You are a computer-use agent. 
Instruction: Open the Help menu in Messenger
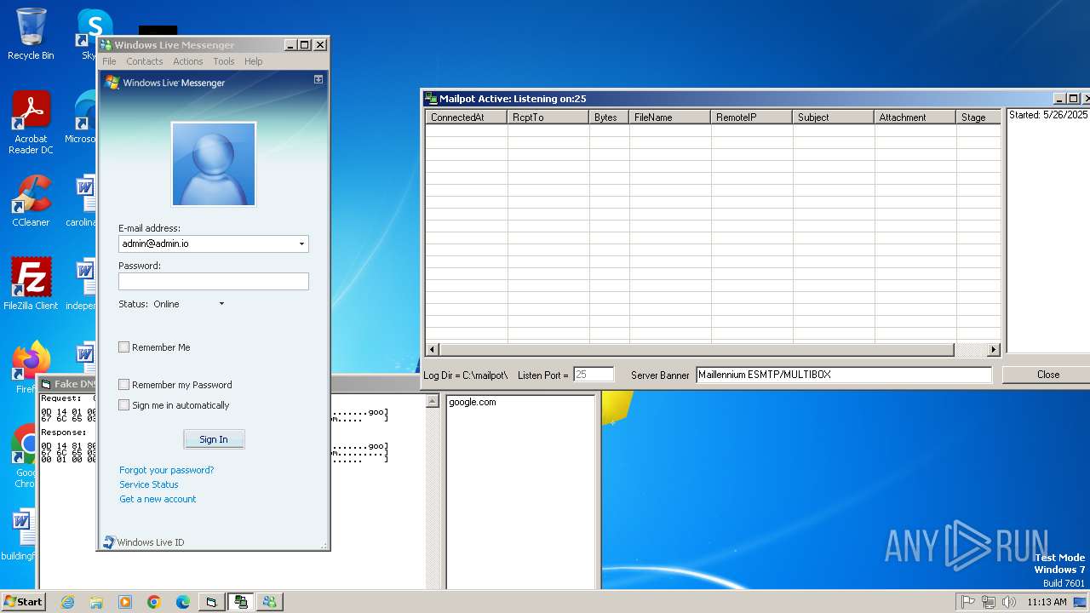point(254,61)
